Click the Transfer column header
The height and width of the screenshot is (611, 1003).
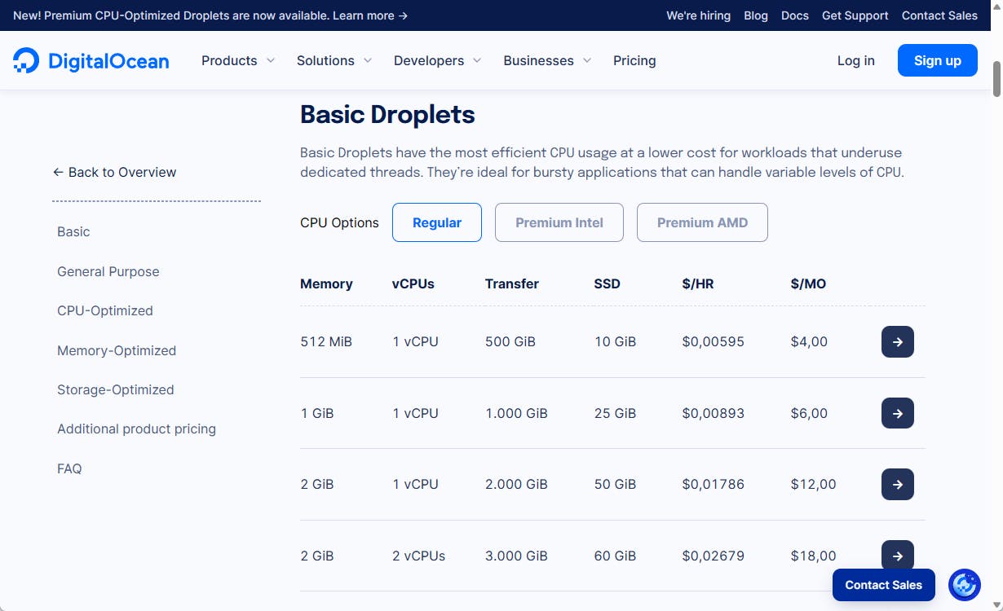[x=512, y=284]
